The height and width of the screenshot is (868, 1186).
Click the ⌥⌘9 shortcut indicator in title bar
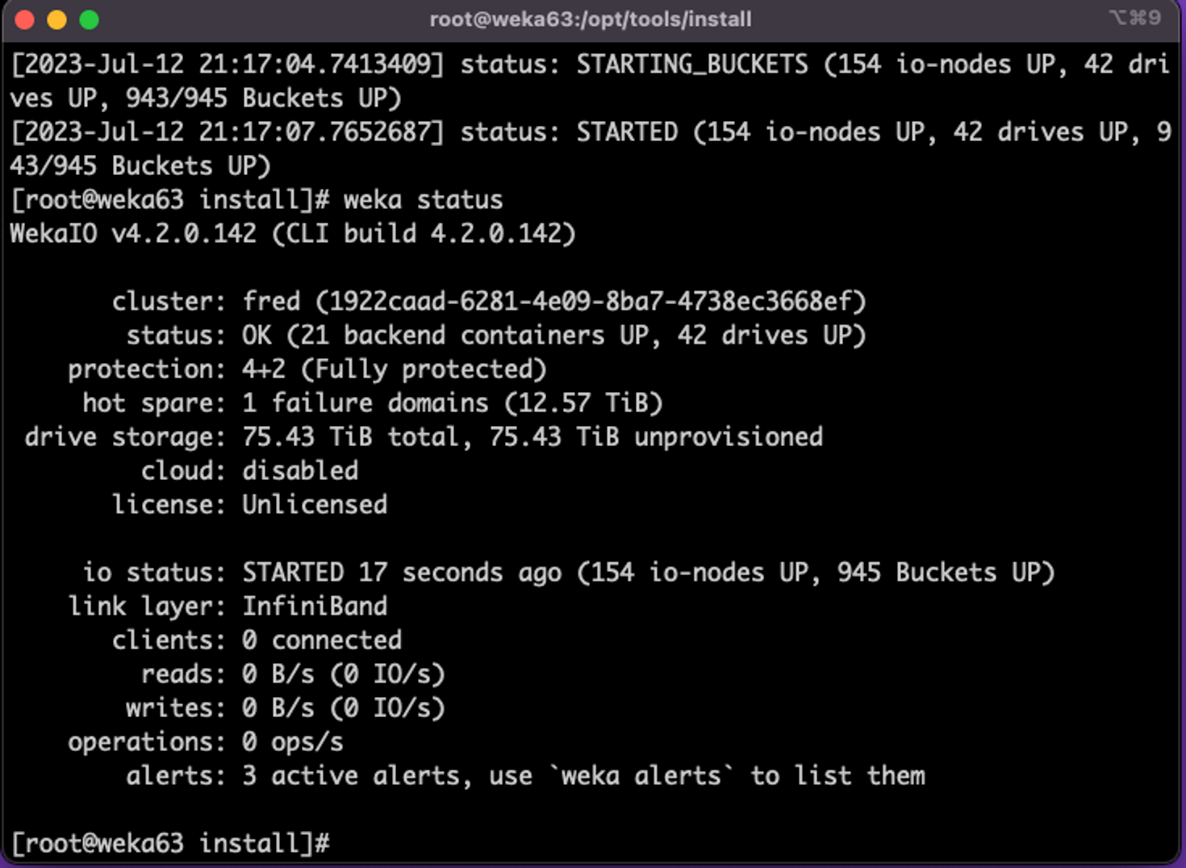click(x=1135, y=18)
